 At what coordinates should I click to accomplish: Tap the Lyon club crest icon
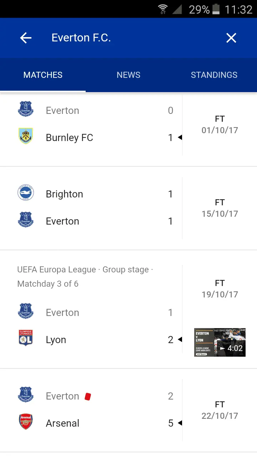click(x=26, y=338)
